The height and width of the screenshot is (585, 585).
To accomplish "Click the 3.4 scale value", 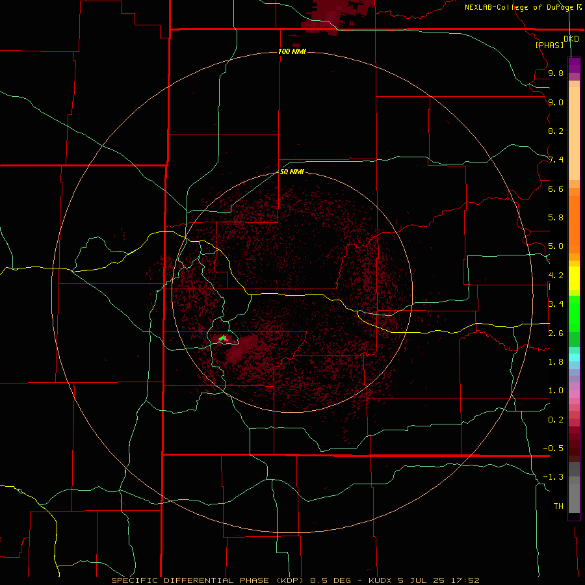I will point(556,304).
